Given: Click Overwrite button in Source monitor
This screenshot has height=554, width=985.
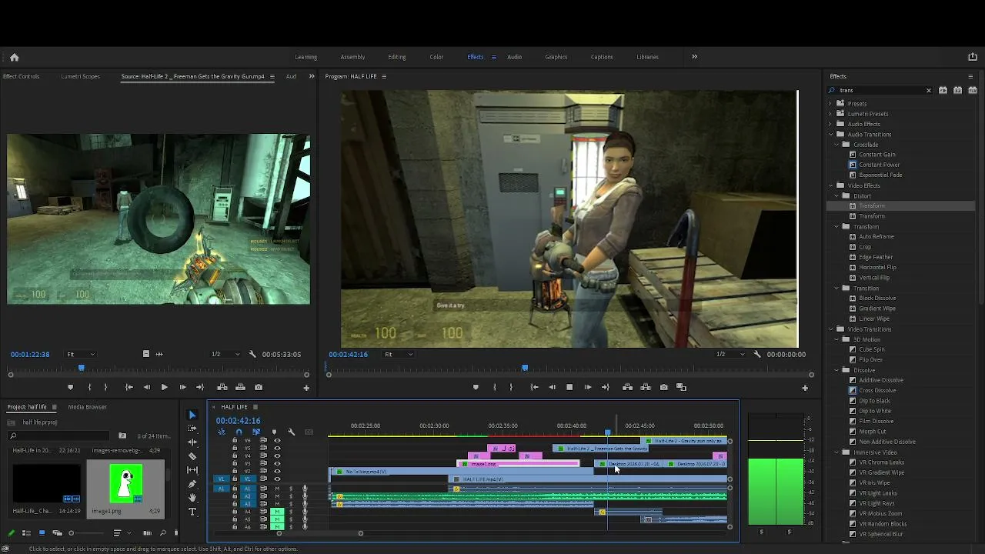Looking at the screenshot, I should (x=240, y=387).
